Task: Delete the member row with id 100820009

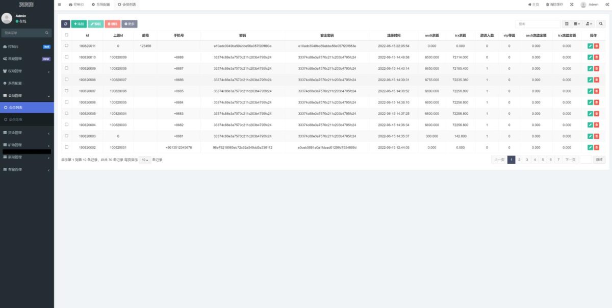Action: tap(596, 68)
